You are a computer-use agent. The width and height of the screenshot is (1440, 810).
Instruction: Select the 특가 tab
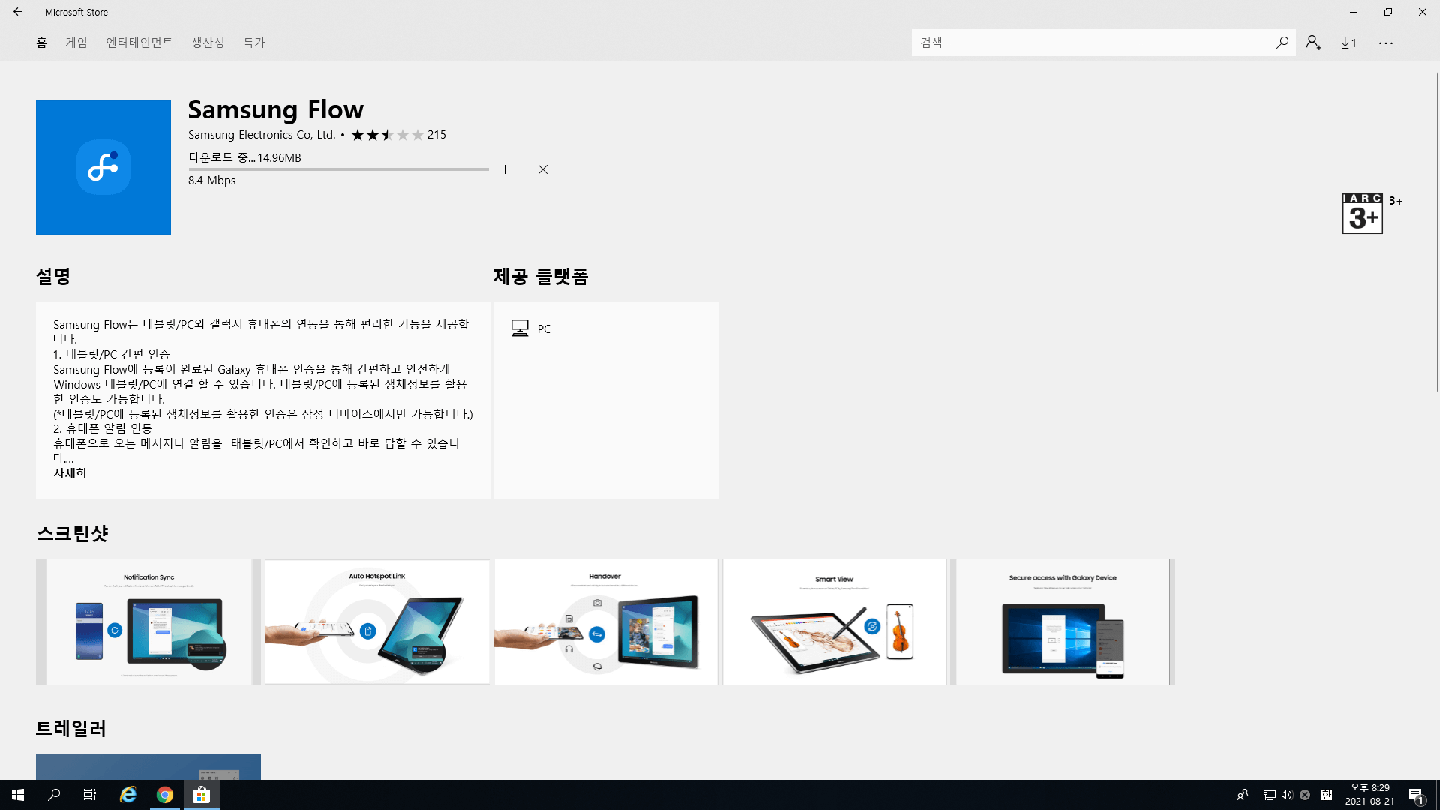[254, 43]
